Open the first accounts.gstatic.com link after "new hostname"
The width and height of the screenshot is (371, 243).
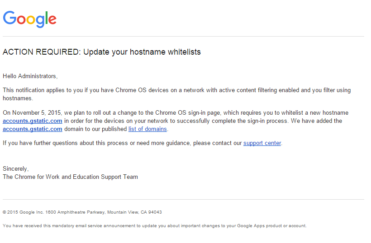click(x=33, y=121)
